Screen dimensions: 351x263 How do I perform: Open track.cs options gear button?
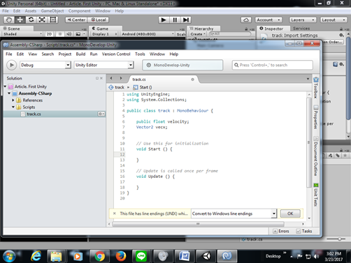(101, 114)
